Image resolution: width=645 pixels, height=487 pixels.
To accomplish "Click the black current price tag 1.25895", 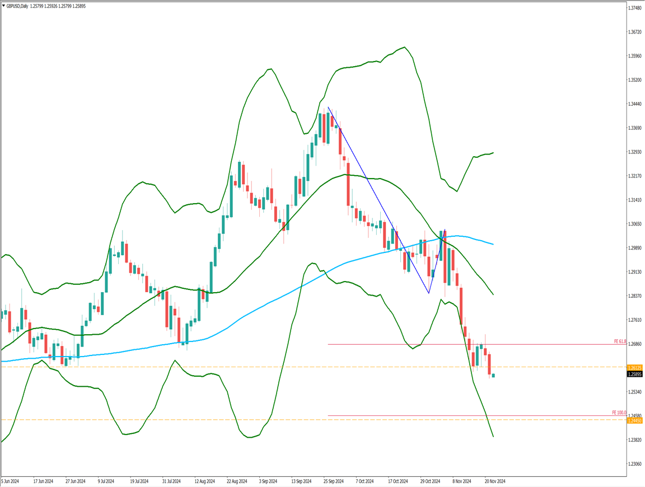I will pyautogui.click(x=635, y=374).
